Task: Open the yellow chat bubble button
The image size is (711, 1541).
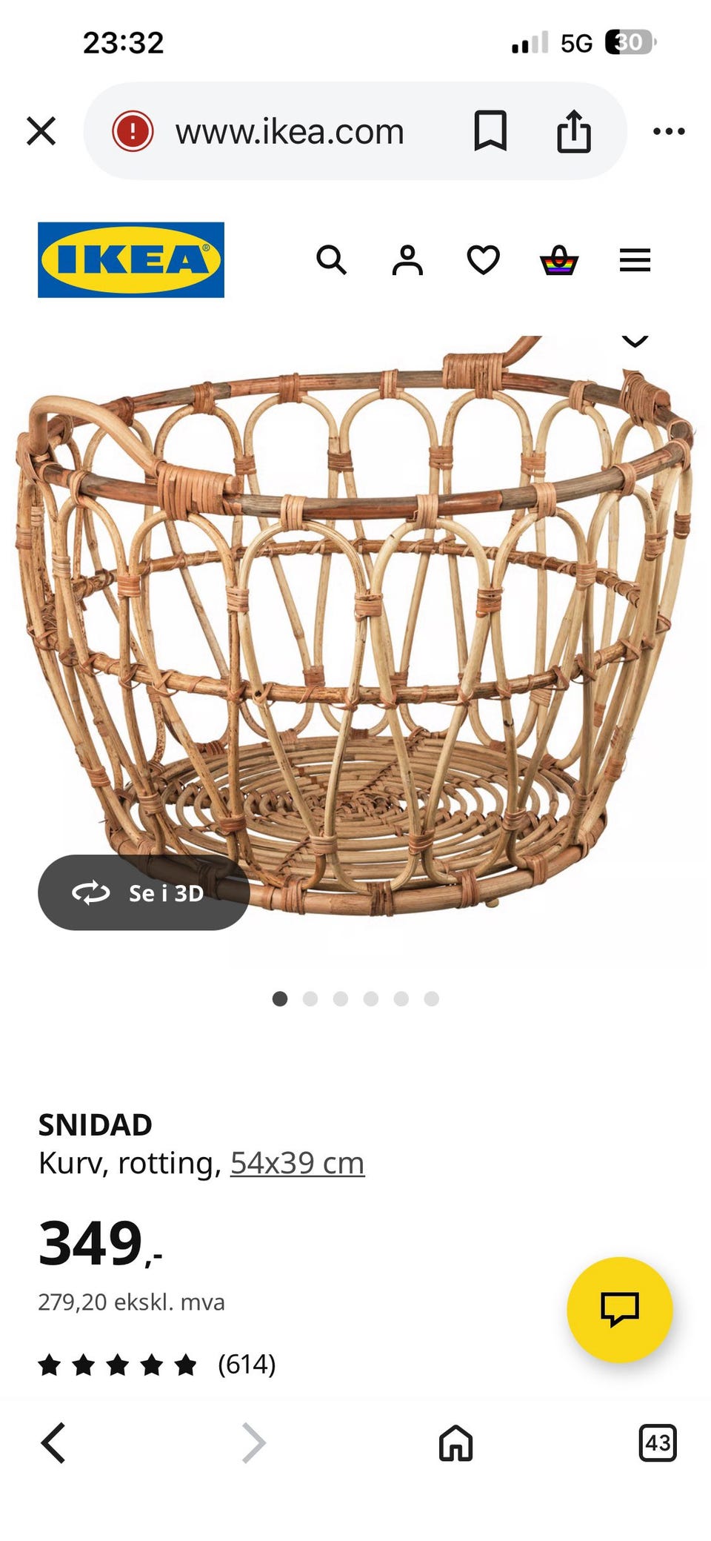Action: [x=620, y=1309]
